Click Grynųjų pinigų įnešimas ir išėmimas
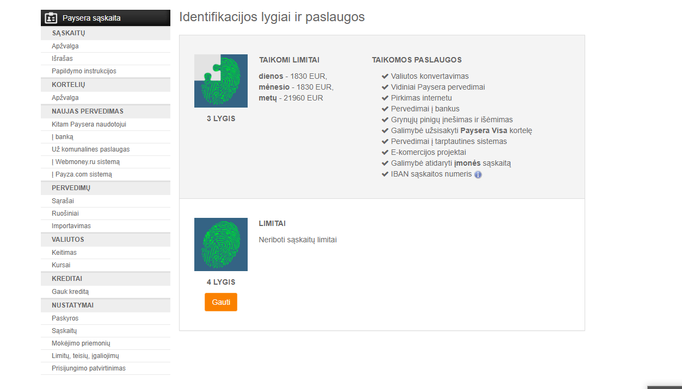 tap(452, 120)
